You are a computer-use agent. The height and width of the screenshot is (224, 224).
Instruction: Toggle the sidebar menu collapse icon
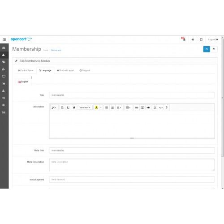[4, 39]
